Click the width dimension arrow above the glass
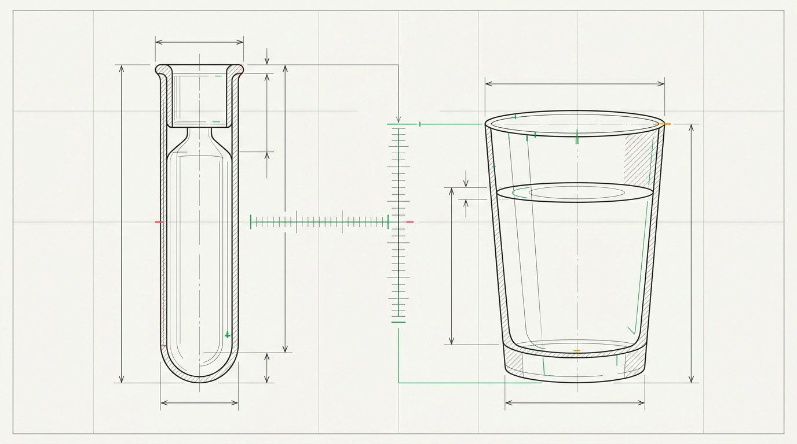This screenshot has height=444, width=797. [x=575, y=84]
